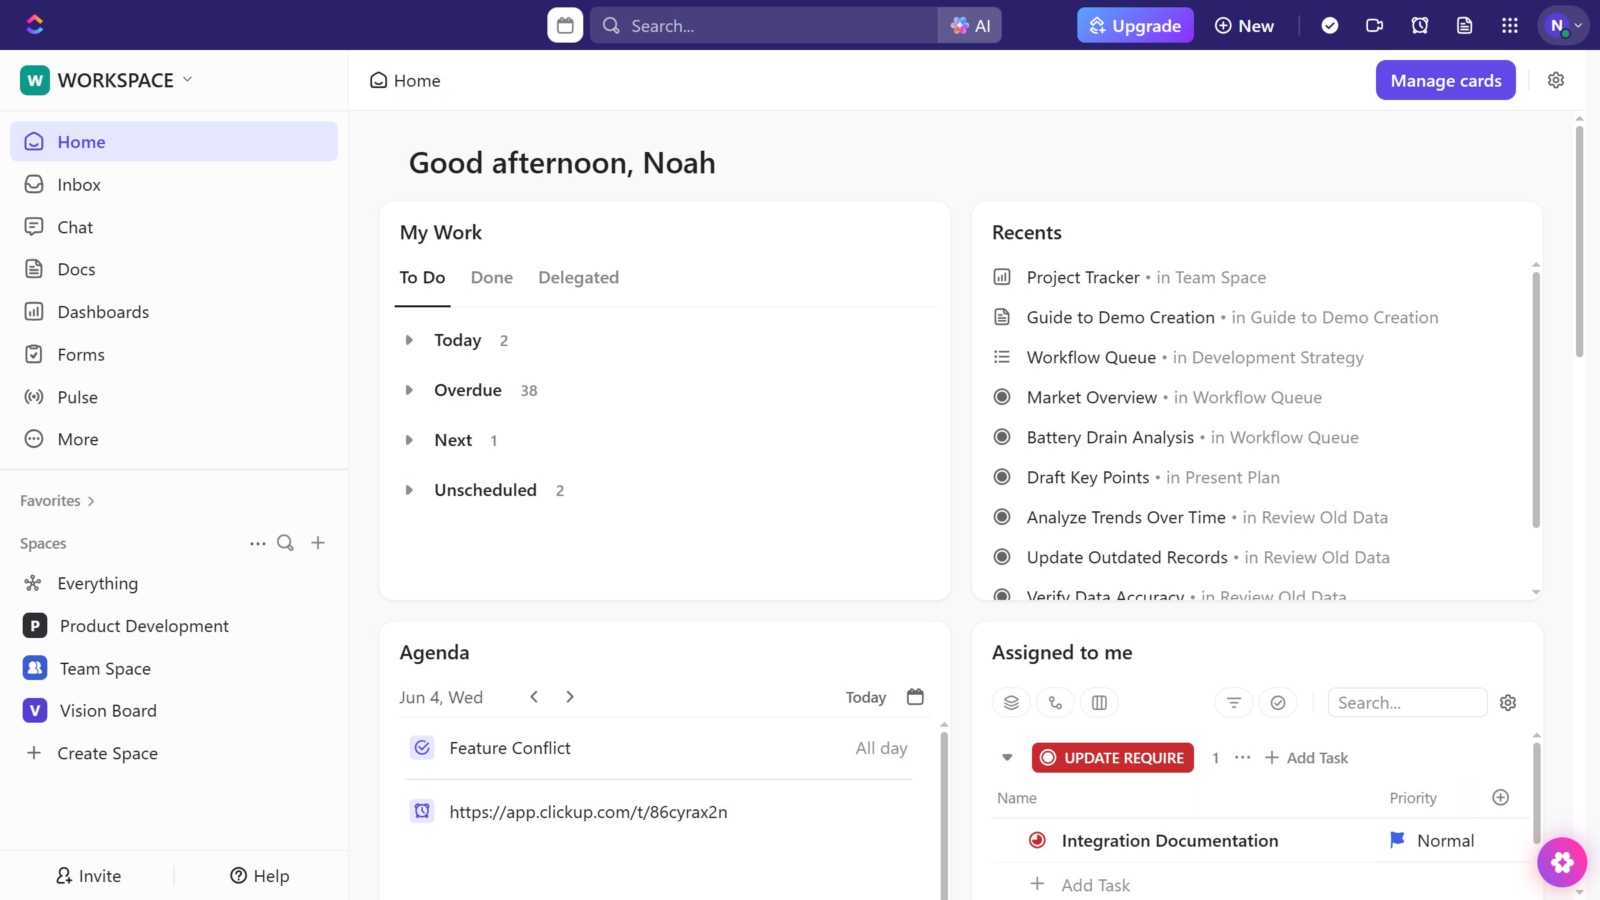Click the subtasks icon in Assigned to me

(1055, 703)
